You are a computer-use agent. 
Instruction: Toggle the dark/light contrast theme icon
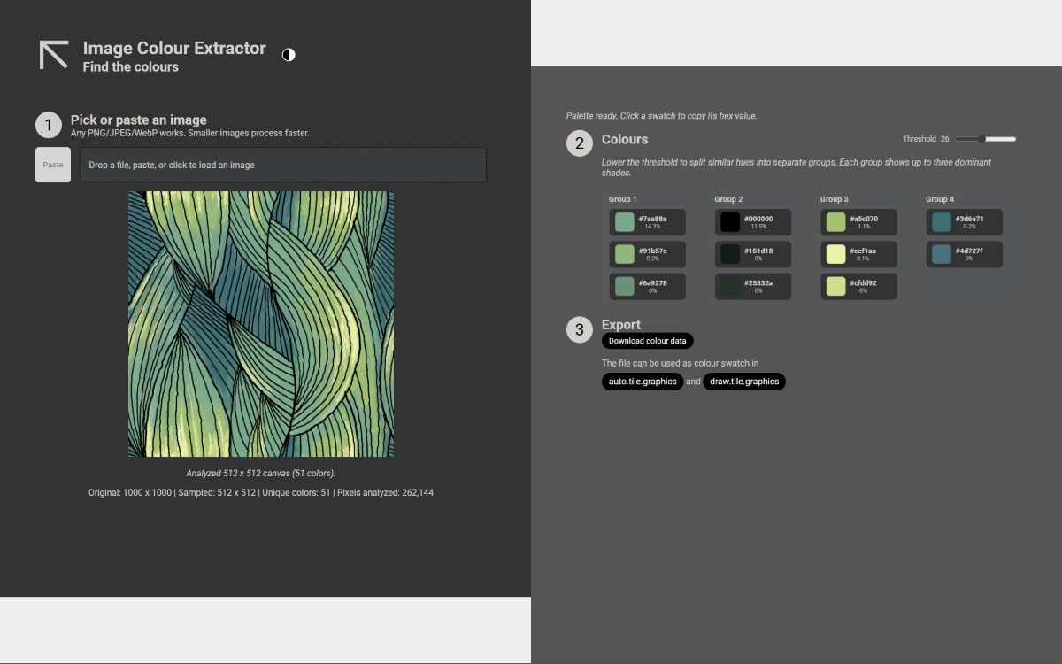click(x=289, y=55)
